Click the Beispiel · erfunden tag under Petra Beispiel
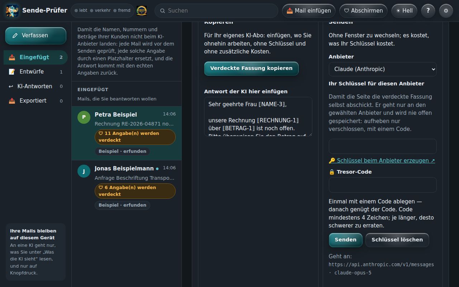The height and width of the screenshot is (287, 459). coord(122,151)
